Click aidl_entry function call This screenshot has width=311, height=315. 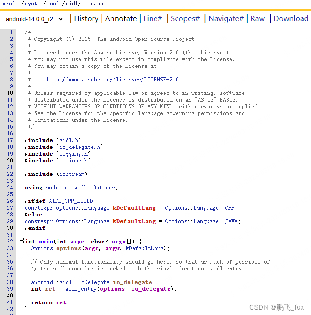(81, 289)
